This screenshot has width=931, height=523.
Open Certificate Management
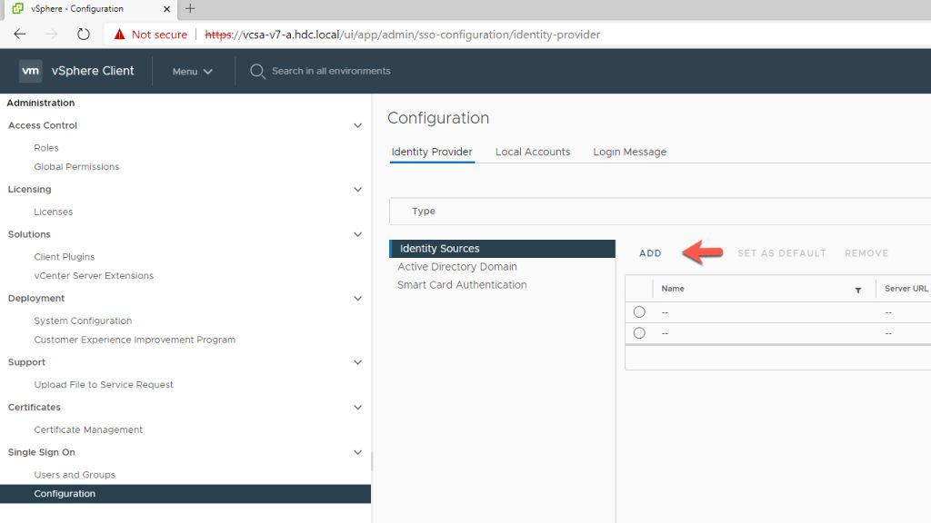click(88, 429)
